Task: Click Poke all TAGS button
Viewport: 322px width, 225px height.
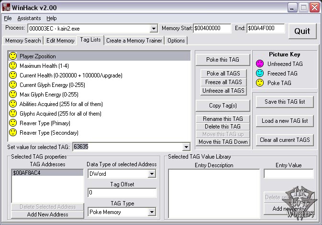Action: coord(223,74)
